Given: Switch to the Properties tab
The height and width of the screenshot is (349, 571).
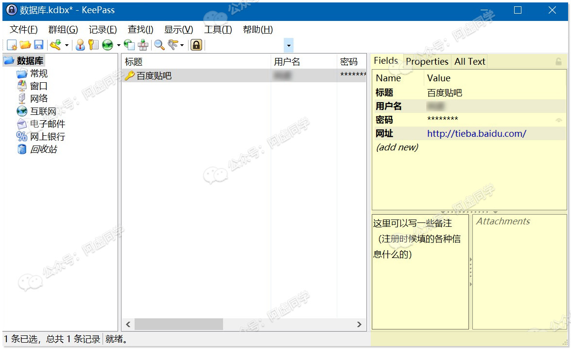Looking at the screenshot, I should 427,62.
